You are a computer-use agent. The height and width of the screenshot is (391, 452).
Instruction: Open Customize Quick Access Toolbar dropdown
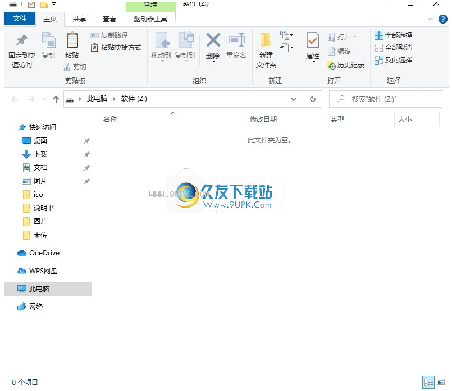(54, 4)
